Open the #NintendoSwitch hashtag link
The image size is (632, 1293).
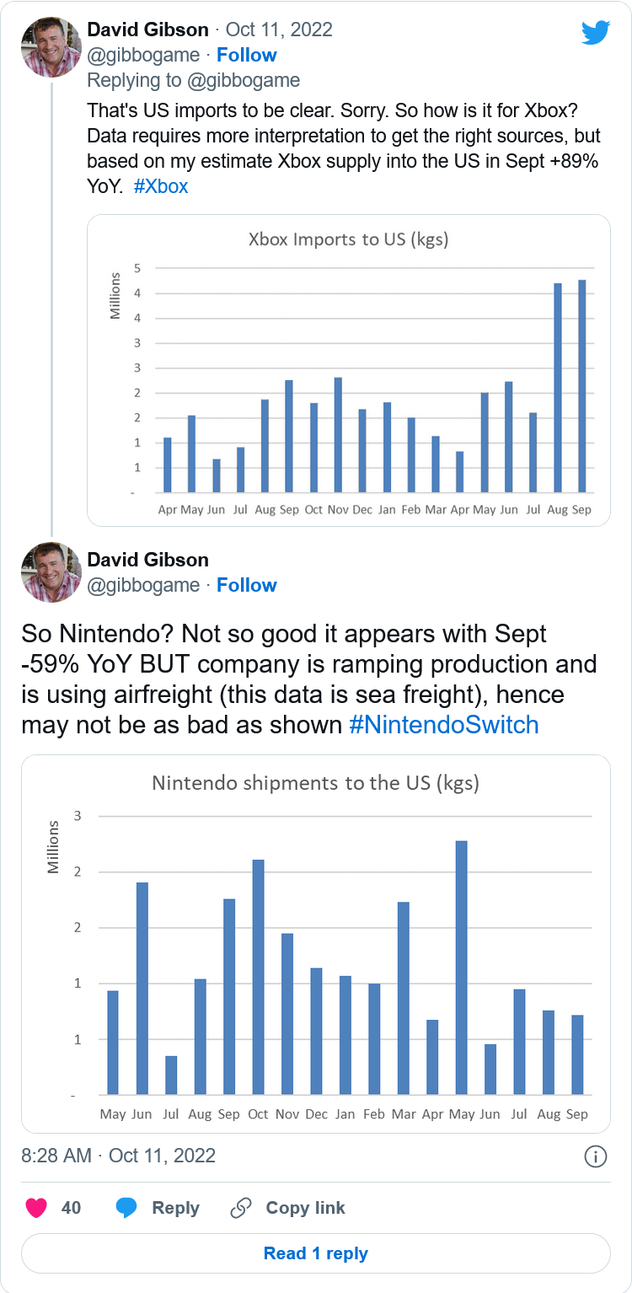(x=443, y=725)
